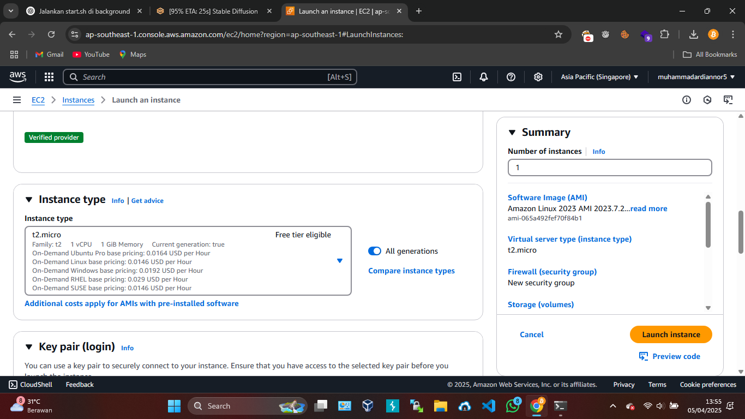Open the AWS services grid menu
Viewport: 745px width, 419px height.
coord(49,77)
